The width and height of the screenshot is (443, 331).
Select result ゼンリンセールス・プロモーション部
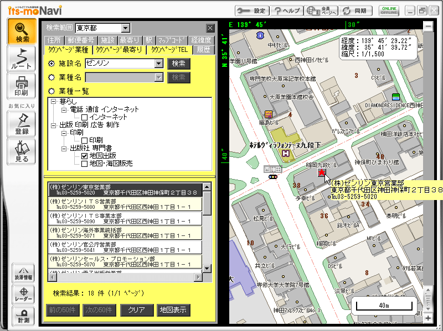click(126, 261)
